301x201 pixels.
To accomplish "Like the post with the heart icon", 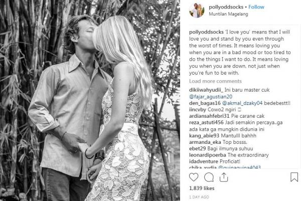I will click(x=194, y=177).
